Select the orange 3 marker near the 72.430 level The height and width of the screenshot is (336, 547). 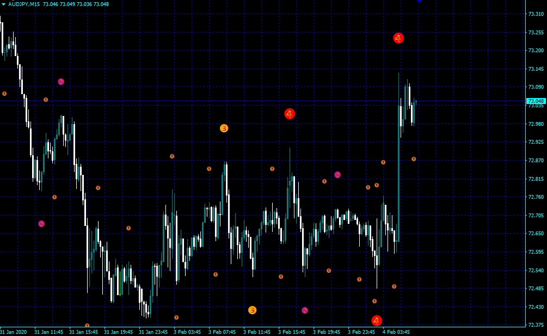coord(252,310)
